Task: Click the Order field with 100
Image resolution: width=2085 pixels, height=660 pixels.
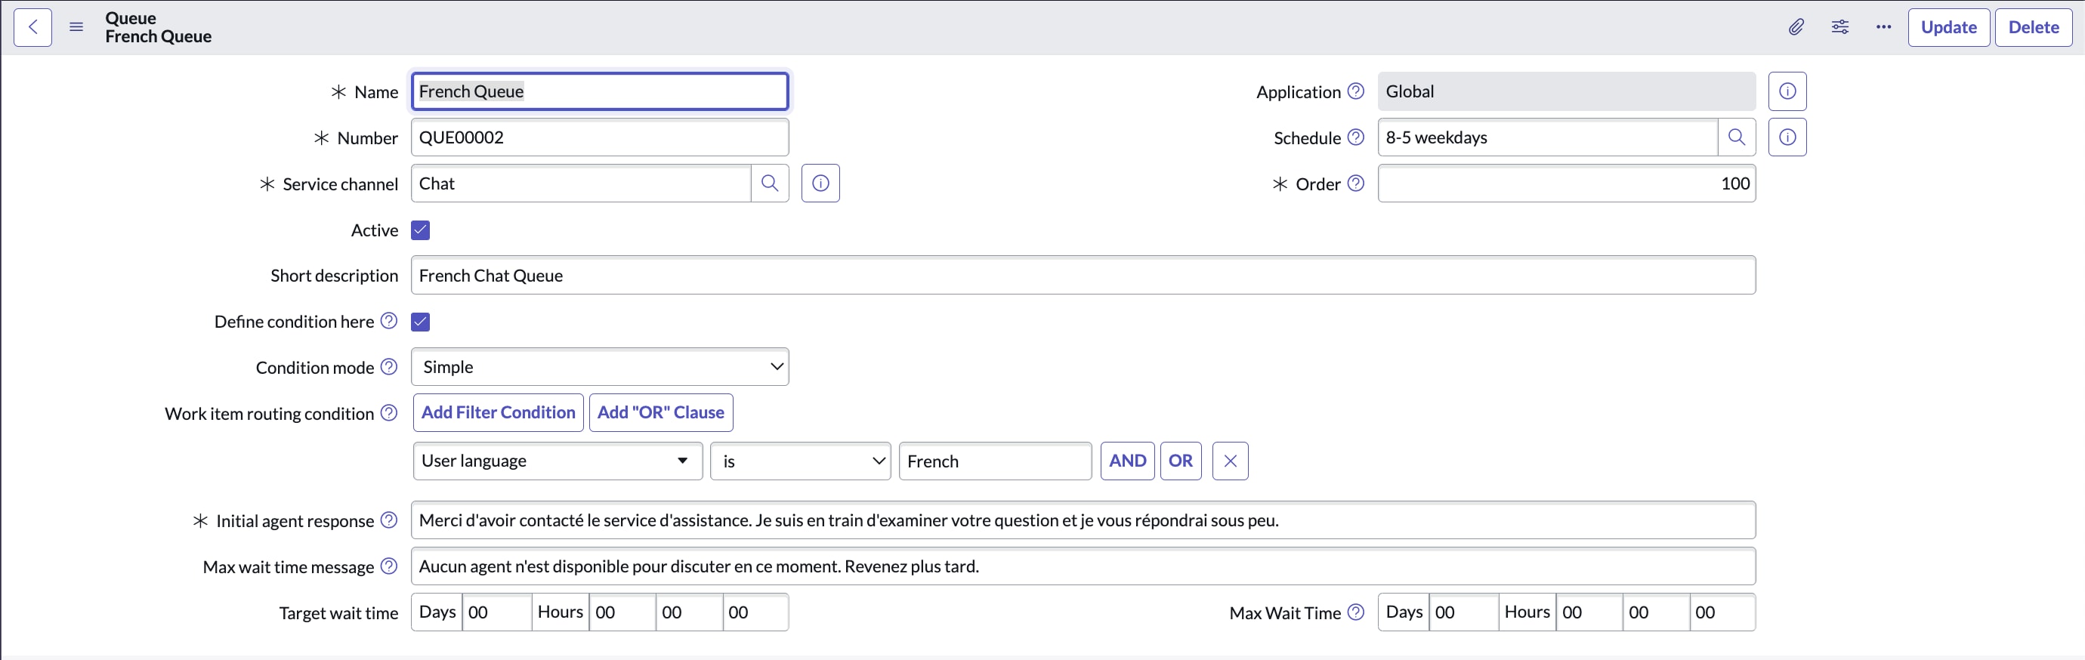Action: (1566, 184)
